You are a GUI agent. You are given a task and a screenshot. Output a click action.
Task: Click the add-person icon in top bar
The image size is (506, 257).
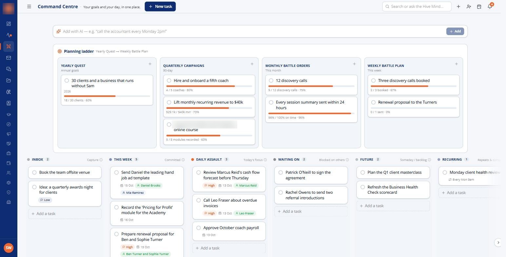(x=469, y=7)
